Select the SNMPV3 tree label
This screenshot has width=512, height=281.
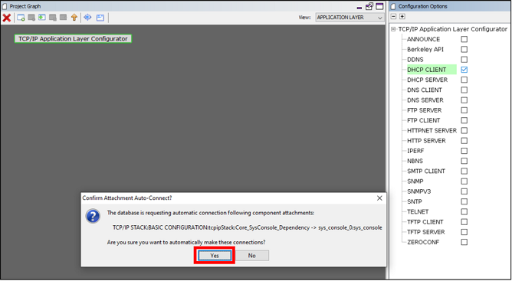point(419,191)
